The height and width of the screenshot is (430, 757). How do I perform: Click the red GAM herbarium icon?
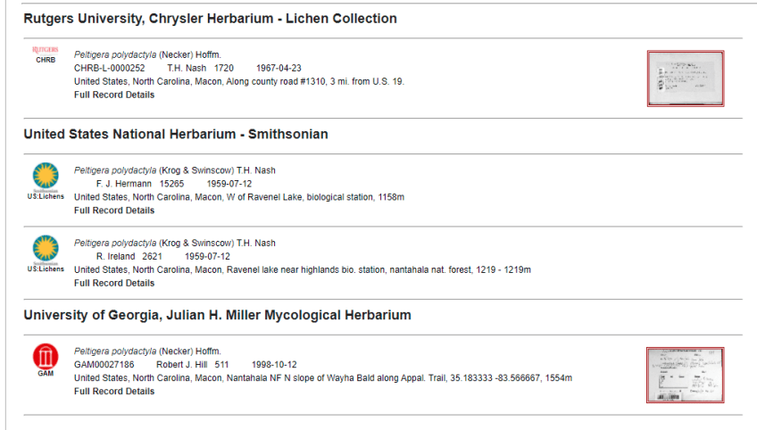pos(46,358)
